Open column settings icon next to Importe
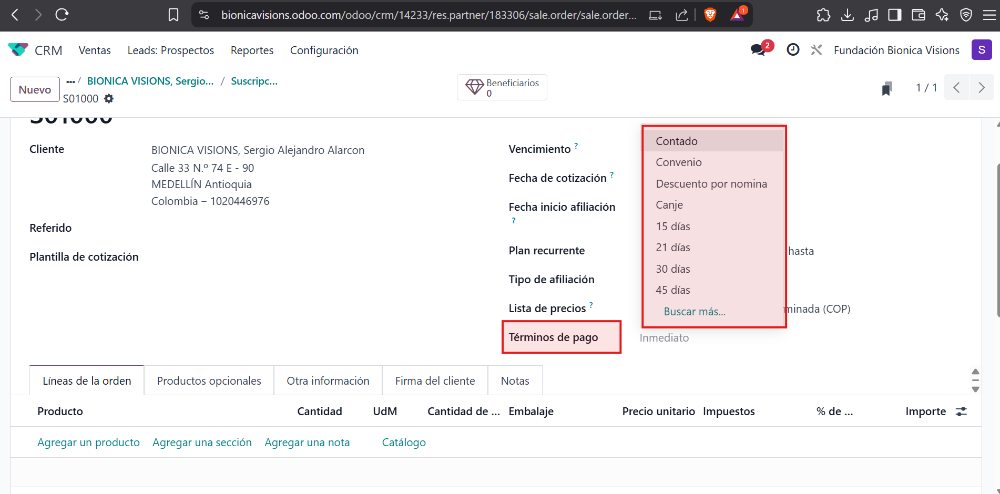The height and width of the screenshot is (494, 1000). 961,411
